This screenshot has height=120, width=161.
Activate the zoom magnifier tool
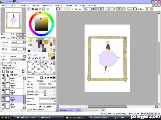33,58
